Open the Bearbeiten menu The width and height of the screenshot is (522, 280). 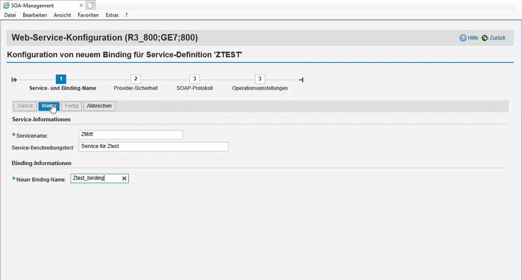coord(34,15)
